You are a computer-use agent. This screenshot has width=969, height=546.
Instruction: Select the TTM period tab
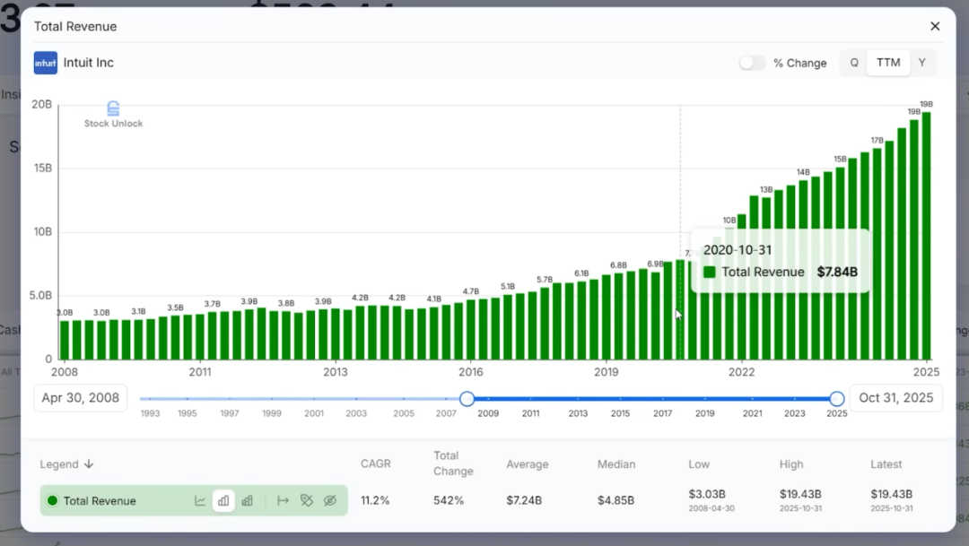pos(888,63)
